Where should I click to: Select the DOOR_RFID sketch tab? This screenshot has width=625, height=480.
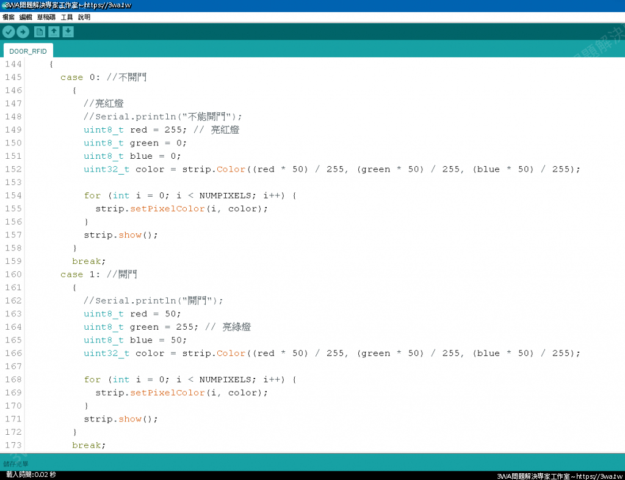(28, 51)
